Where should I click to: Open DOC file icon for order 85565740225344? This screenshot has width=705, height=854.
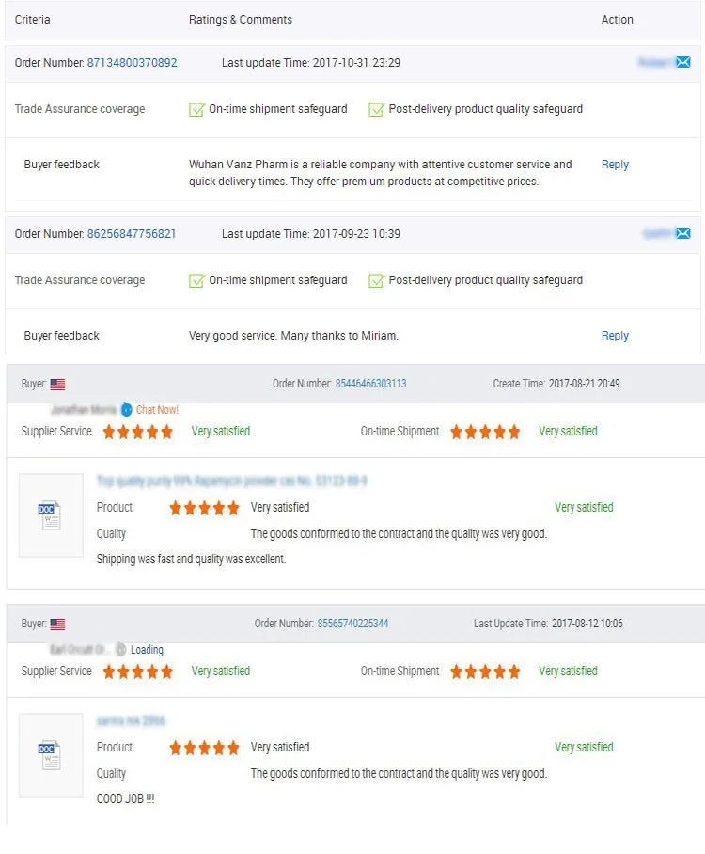tap(50, 755)
